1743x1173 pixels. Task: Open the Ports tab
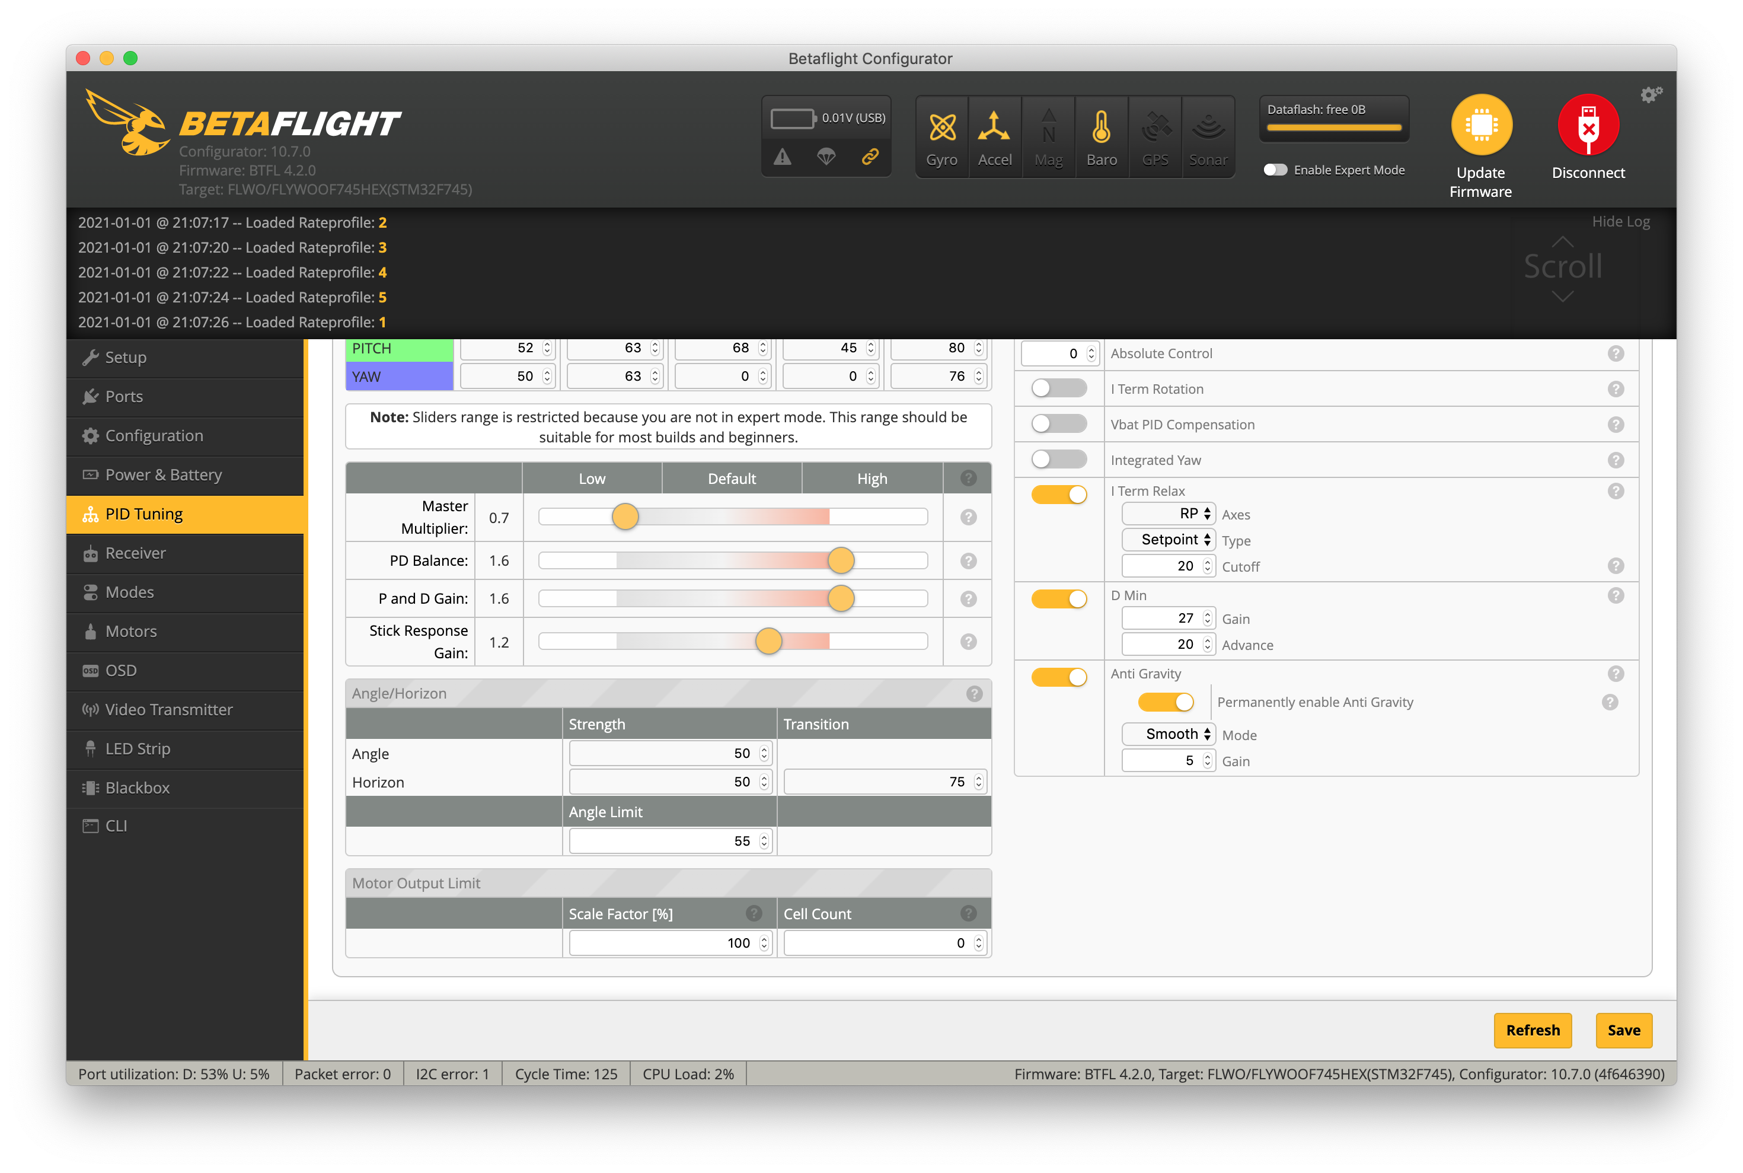[x=185, y=397]
